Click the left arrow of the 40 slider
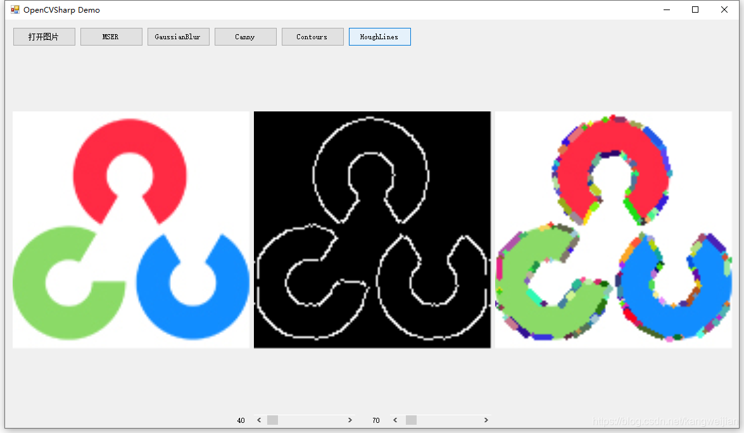The height and width of the screenshot is (433, 744). pos(259,420)
